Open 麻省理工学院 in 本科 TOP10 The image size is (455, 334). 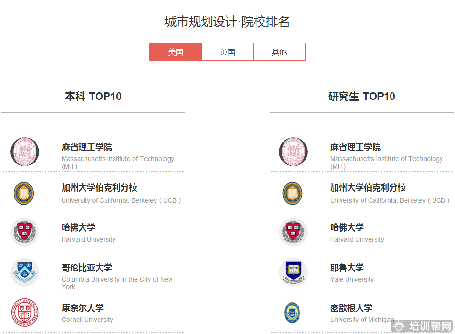click(x=87, y=148)
